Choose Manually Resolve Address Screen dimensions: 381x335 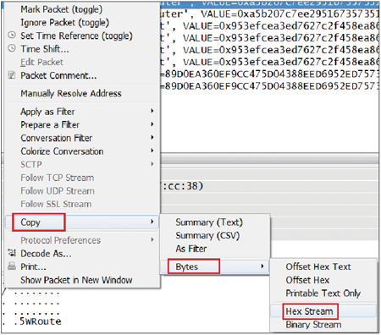tap(71, 93)
